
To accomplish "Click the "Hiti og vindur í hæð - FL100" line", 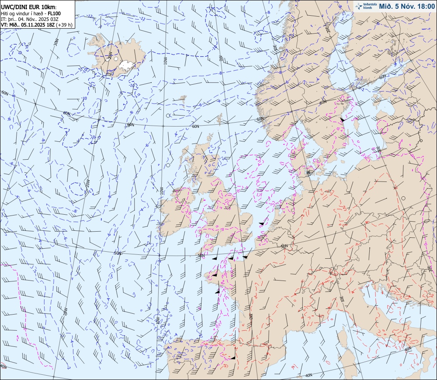I will [31, 14].
